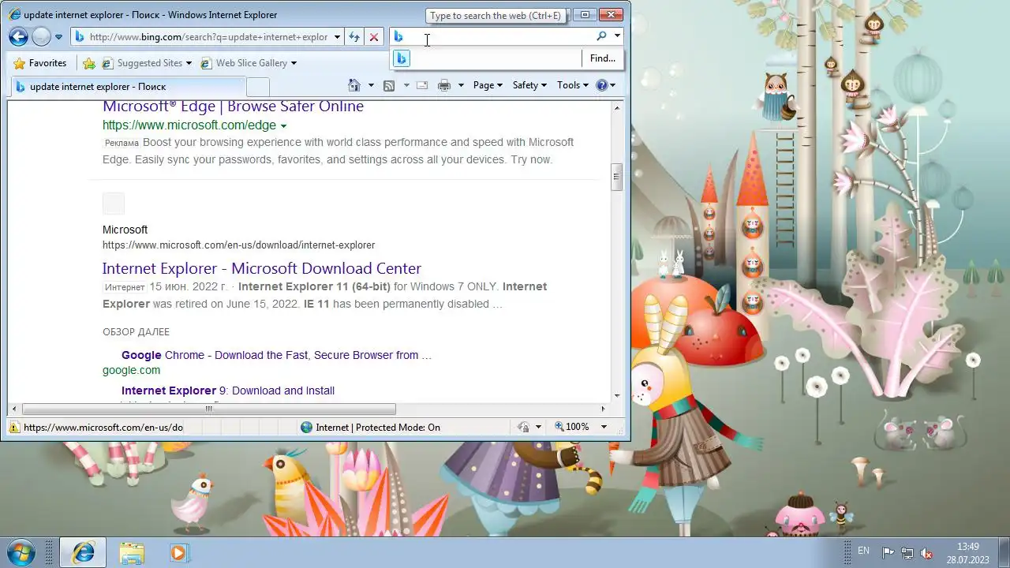Click the Refresh page icon
The height and width of the screenshot is (568, 1010).
[354, 37]
